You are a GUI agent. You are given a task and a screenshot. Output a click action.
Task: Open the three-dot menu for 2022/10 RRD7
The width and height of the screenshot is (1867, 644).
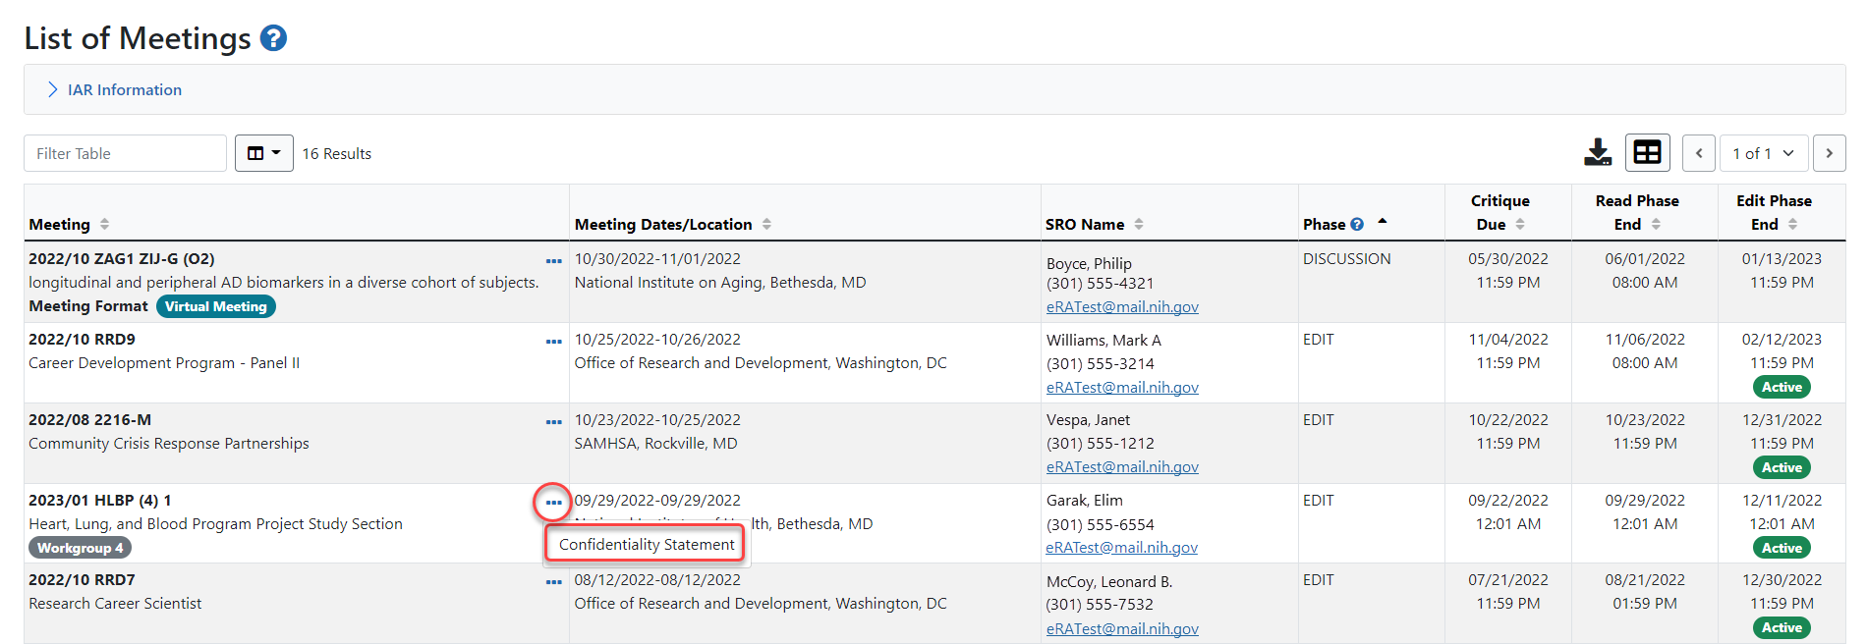tap(553, 582)
